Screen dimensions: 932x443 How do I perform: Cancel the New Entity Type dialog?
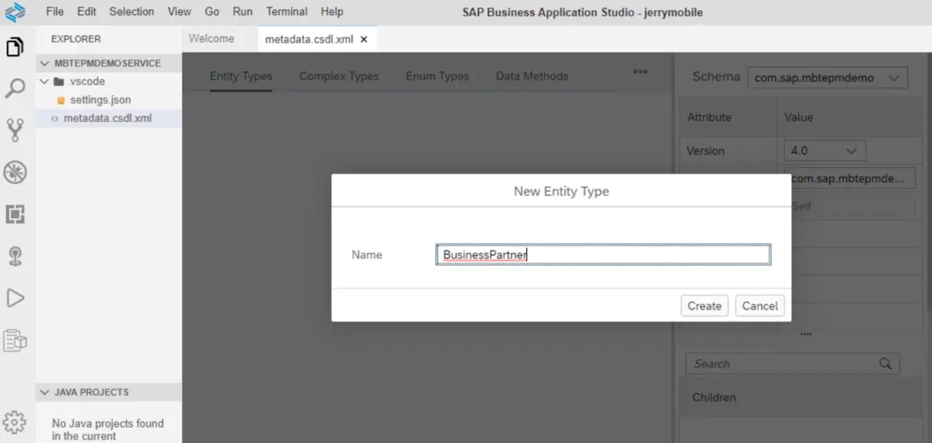pos(759,306)
